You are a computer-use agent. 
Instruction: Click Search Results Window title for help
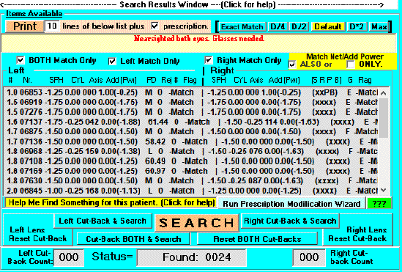tap(198, 4)
